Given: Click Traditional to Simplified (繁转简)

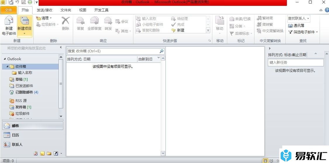Looking at the screenshot, I should click(x=265, y=18).
